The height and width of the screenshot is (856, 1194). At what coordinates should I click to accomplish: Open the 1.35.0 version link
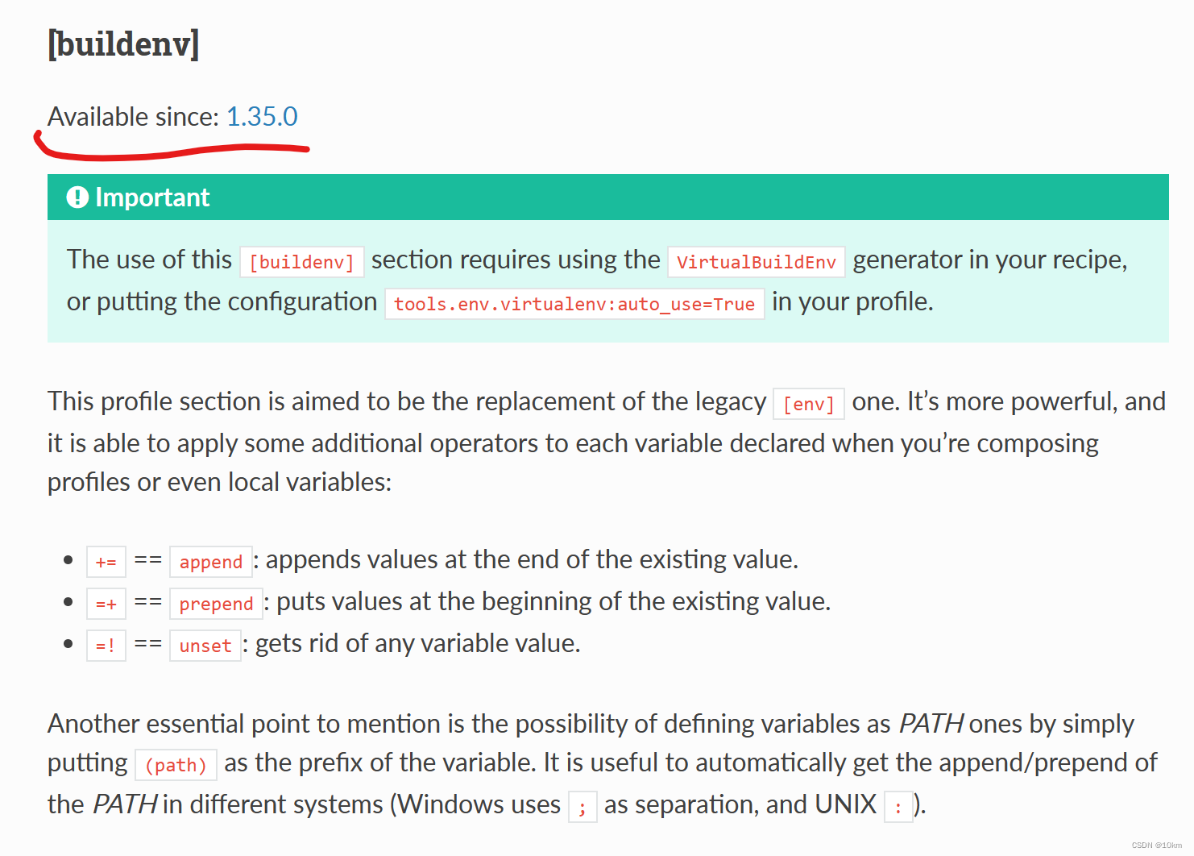(262, 117)
